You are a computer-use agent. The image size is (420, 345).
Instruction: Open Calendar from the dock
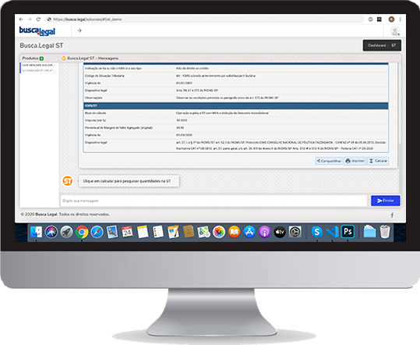127,232
